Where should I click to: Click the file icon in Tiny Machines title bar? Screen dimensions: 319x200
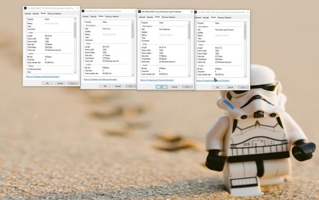pos(139,11)
